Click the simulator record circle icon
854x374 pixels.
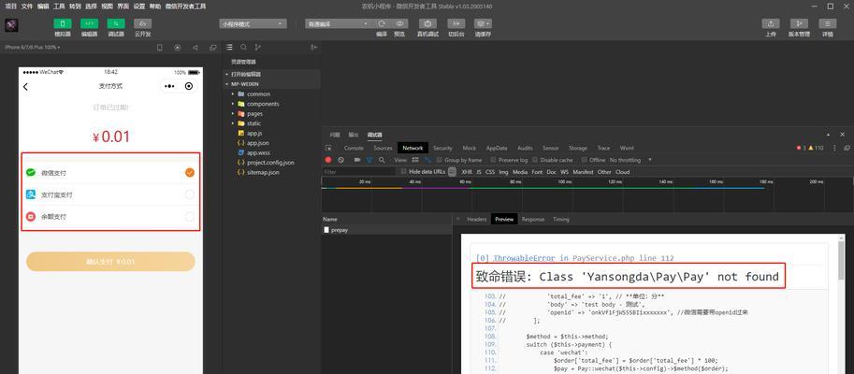coord(177,48)
